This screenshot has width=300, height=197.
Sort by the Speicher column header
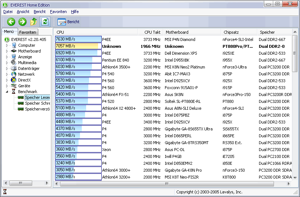click(x=275, y=32)
